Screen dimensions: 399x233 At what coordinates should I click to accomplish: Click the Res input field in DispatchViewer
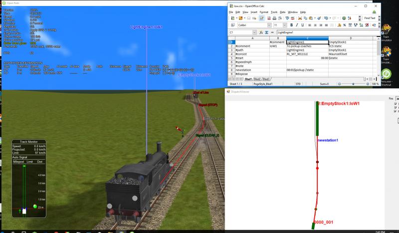397,98
